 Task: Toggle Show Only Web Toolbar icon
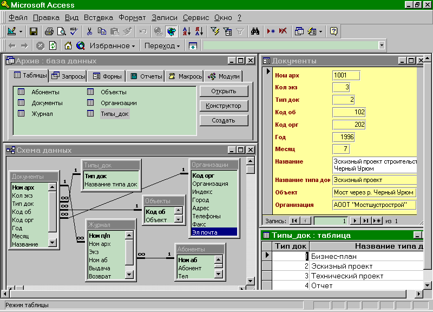click(193, 45)
